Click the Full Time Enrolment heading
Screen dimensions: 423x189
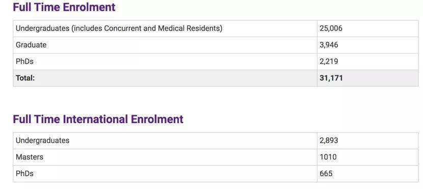(x=64, y=7)
